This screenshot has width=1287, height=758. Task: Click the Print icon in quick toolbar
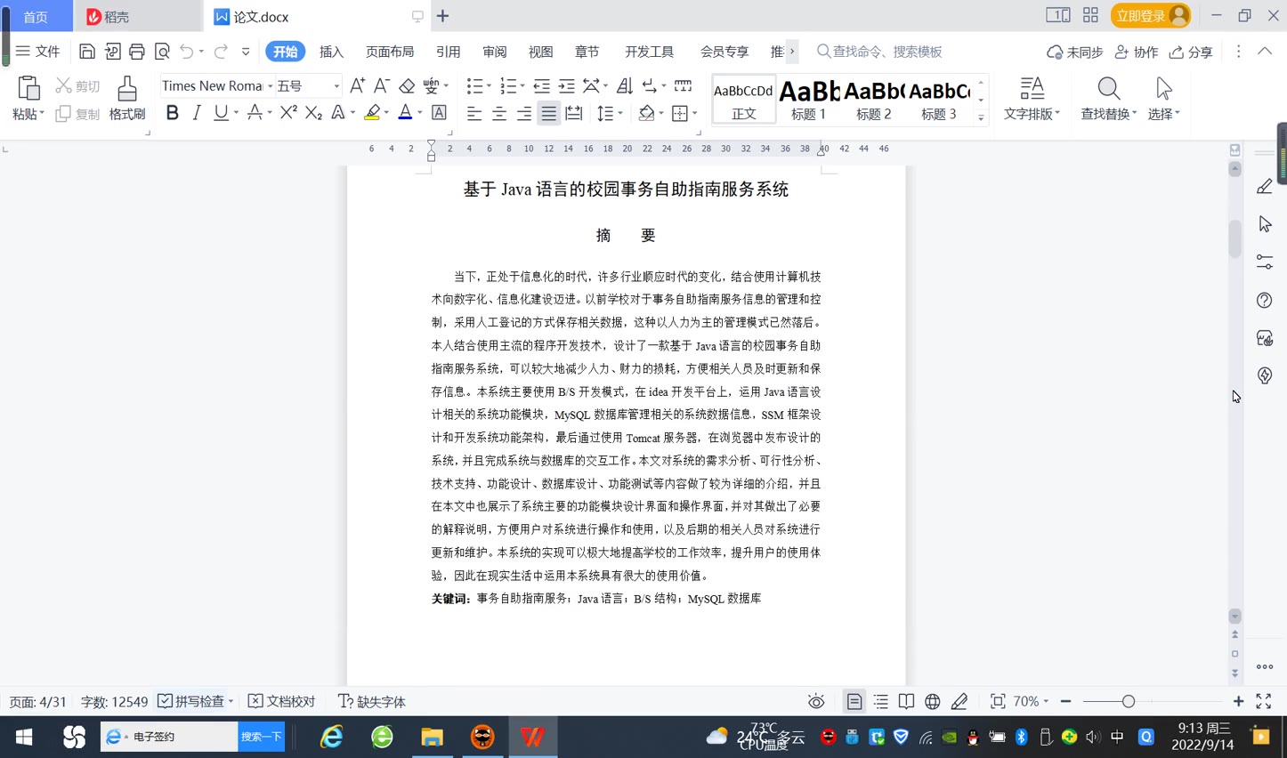(136, 52)
